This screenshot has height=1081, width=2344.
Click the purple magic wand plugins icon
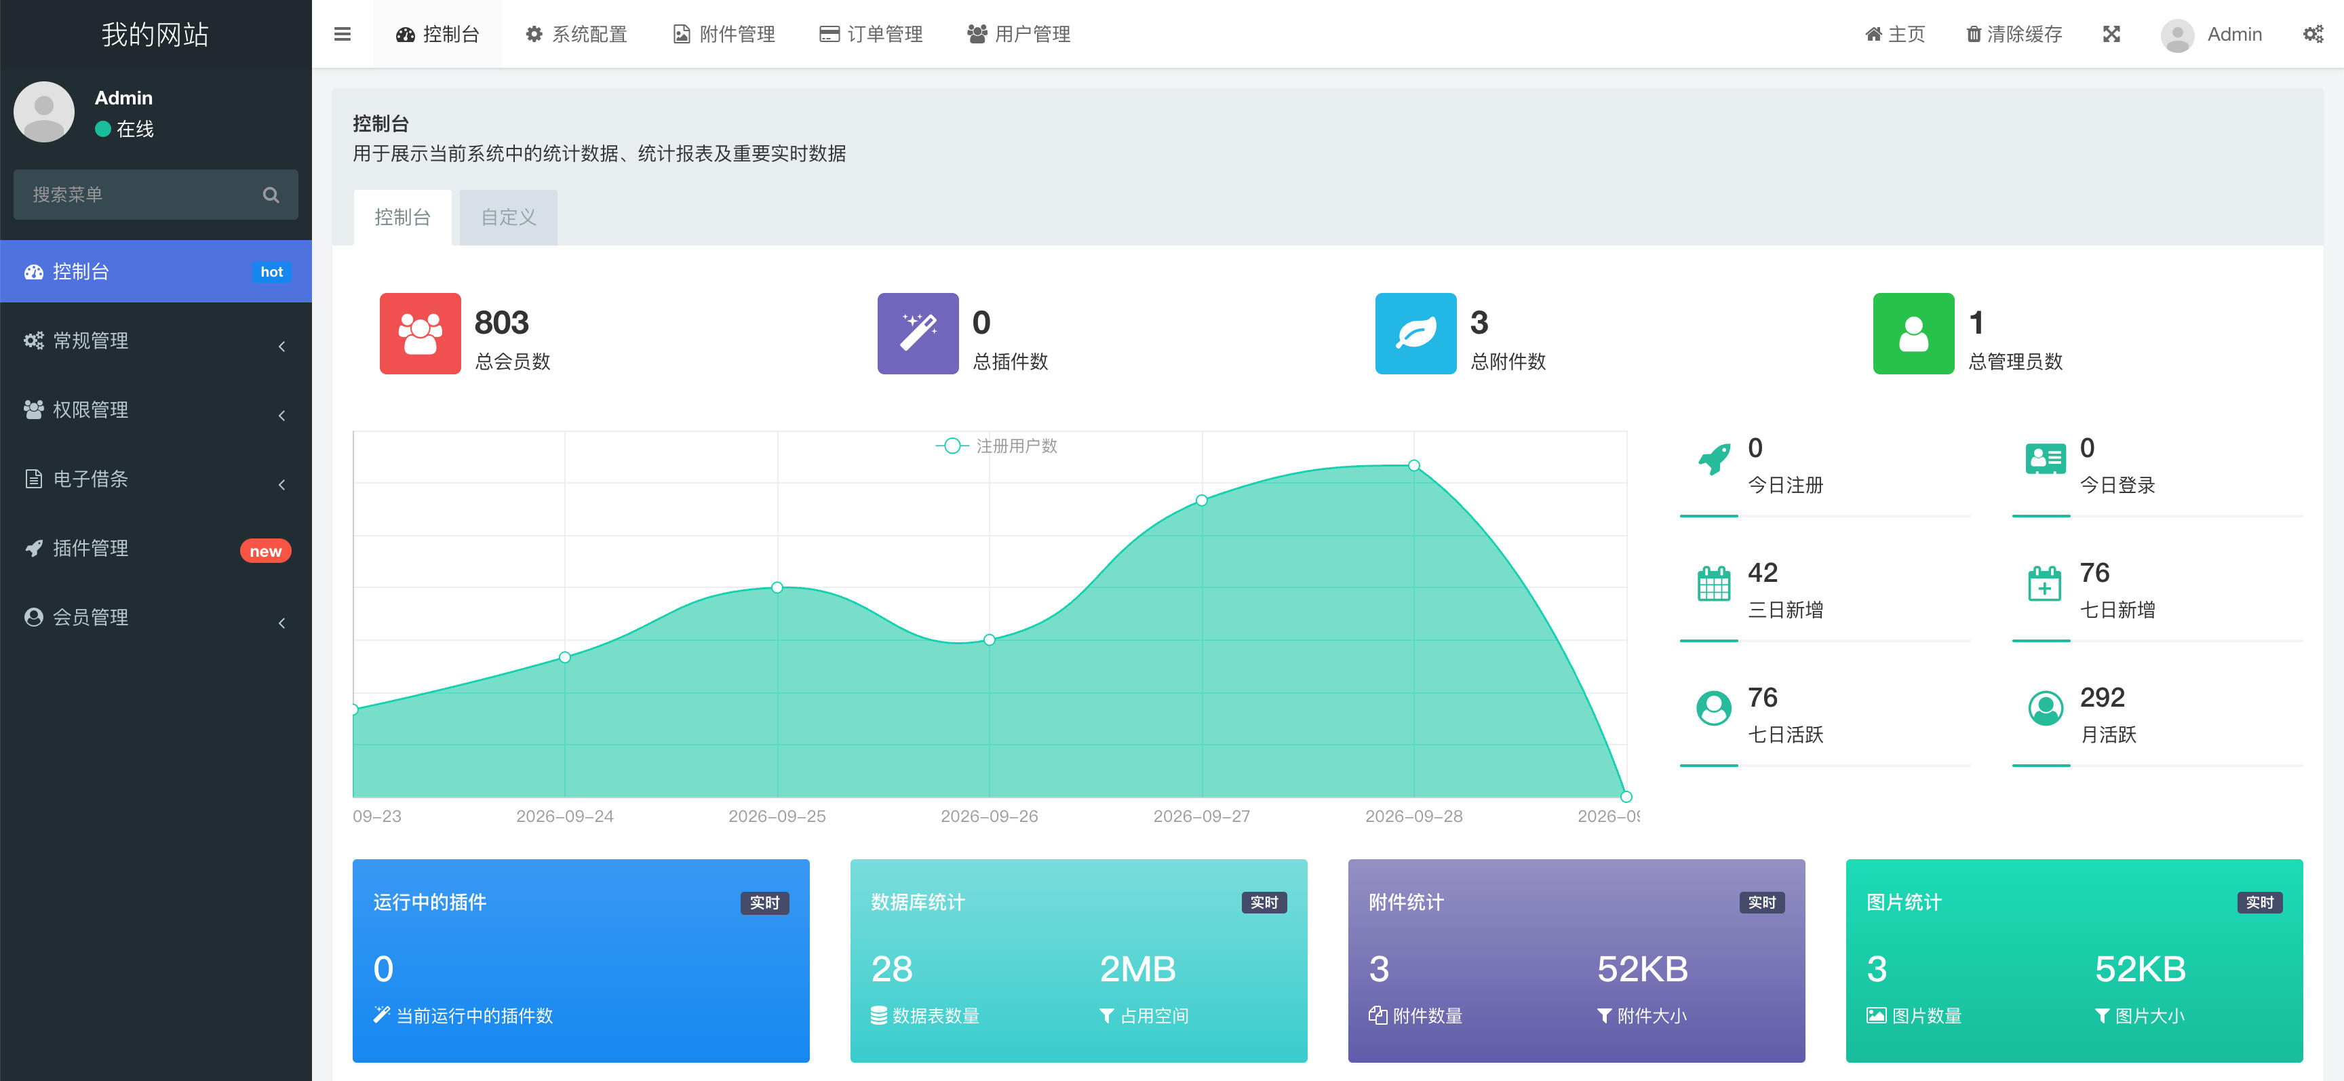(918, 333)
